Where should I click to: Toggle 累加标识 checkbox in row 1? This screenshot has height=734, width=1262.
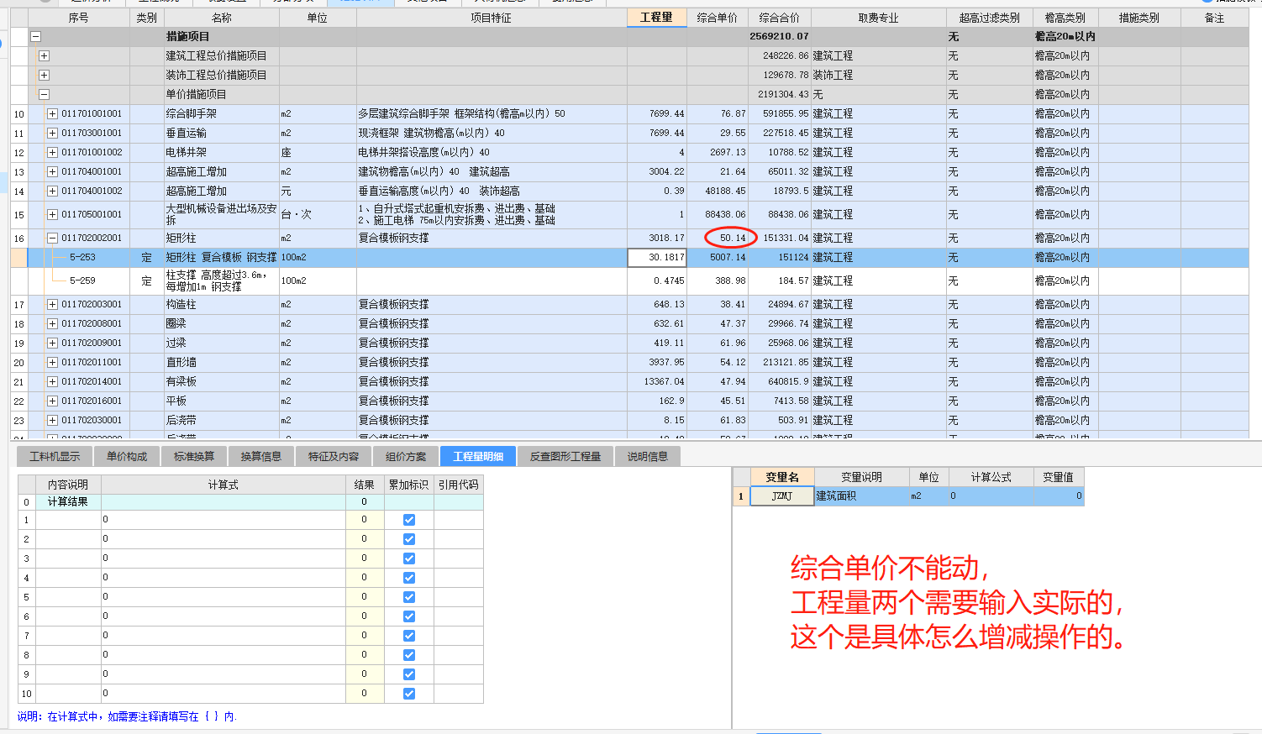[x=409, y=520]
